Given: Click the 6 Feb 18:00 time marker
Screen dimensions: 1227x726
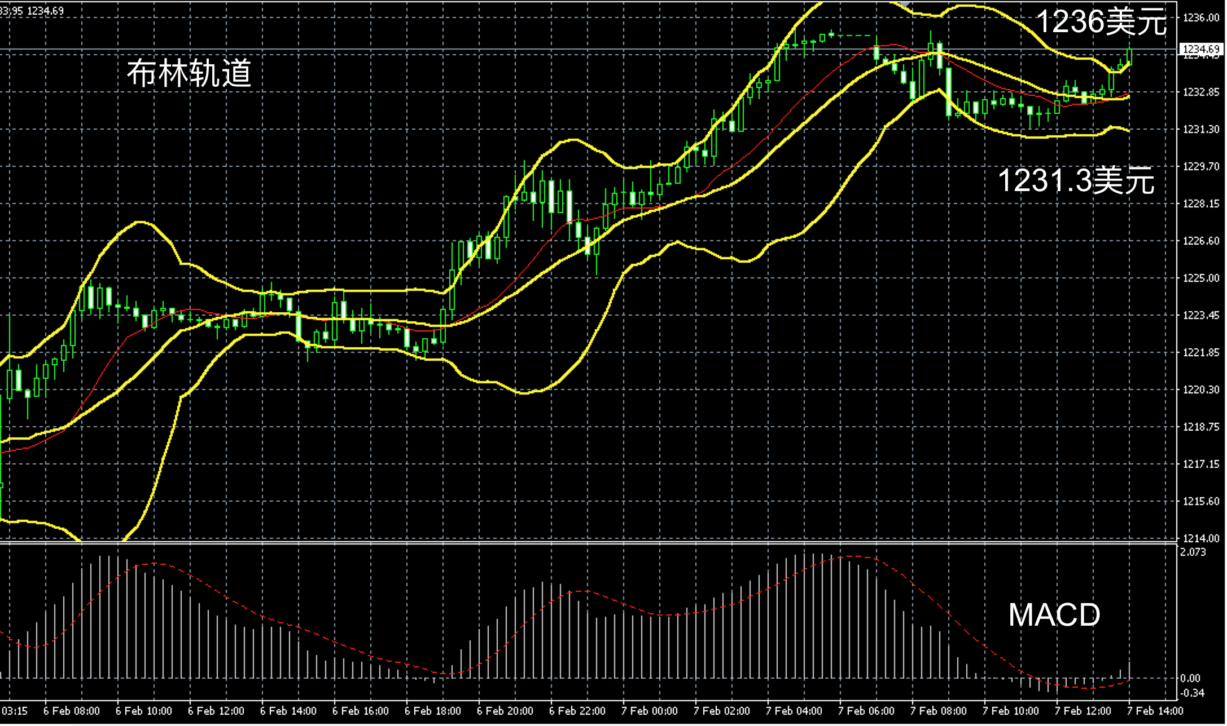Looking at the screenshot, I should [433, 711].
